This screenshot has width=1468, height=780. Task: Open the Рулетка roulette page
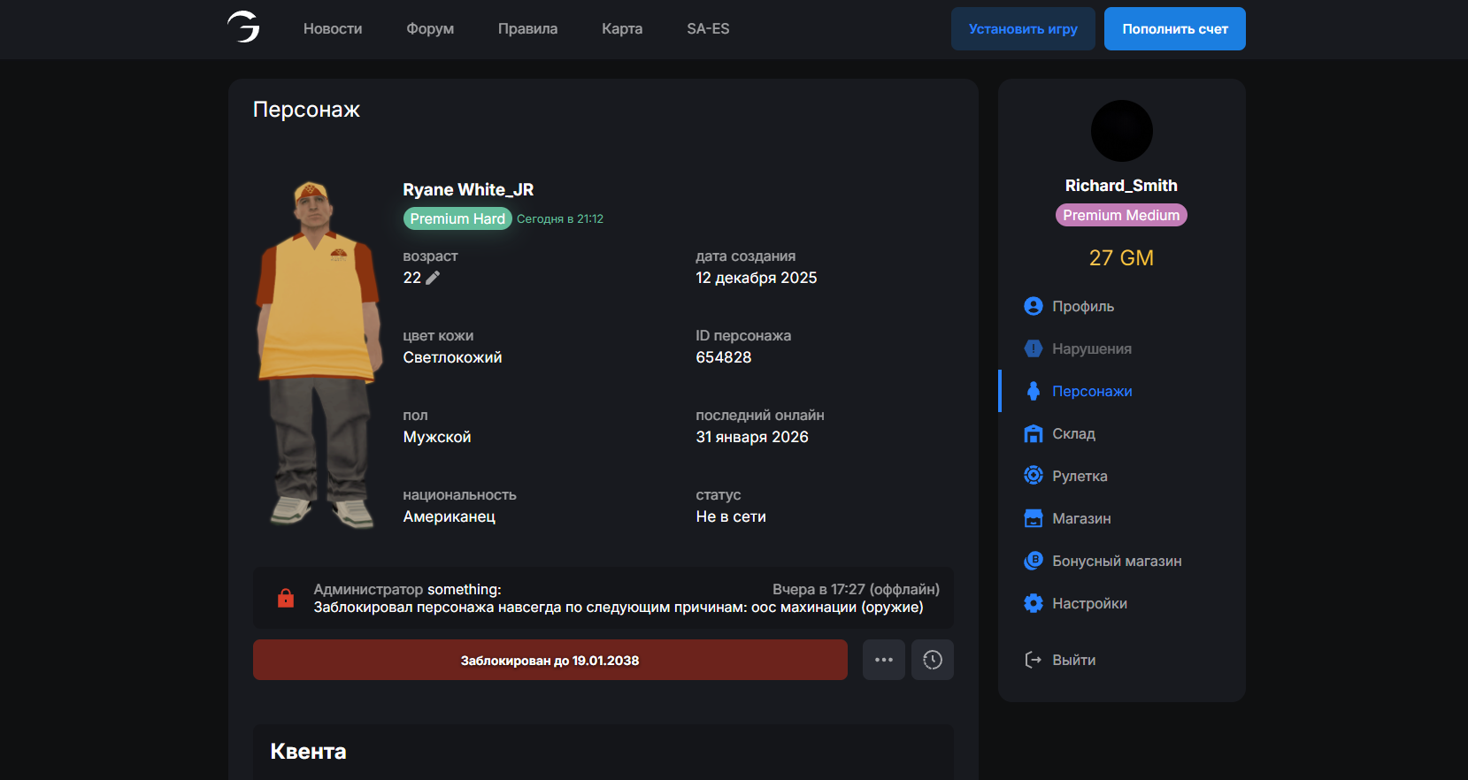click(x=1079, y=476)
